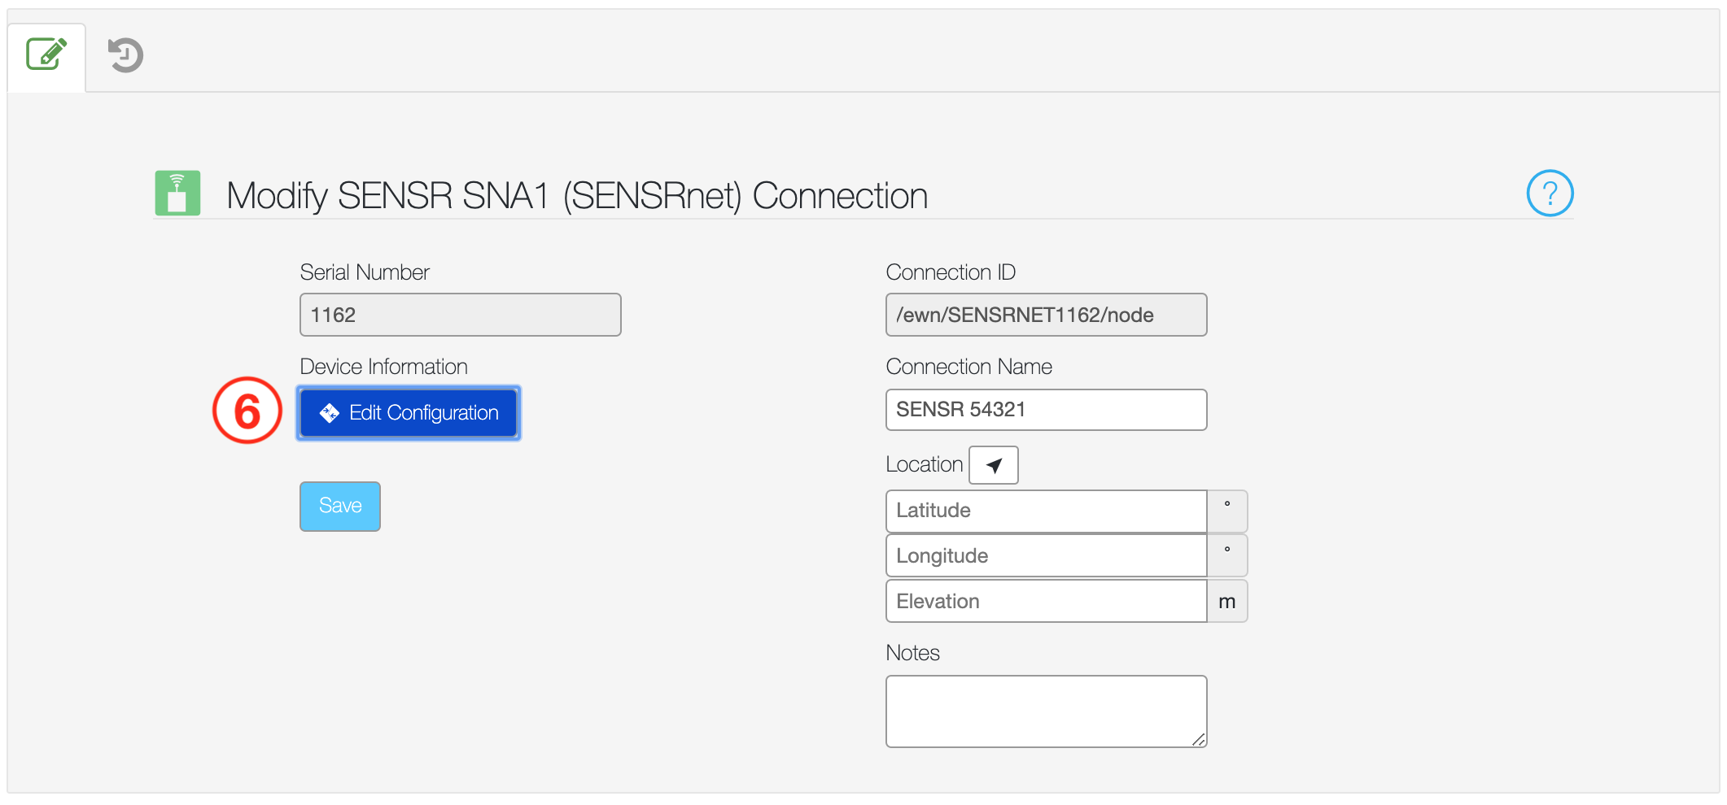Open help via question mark icon

coord(1550,194)
